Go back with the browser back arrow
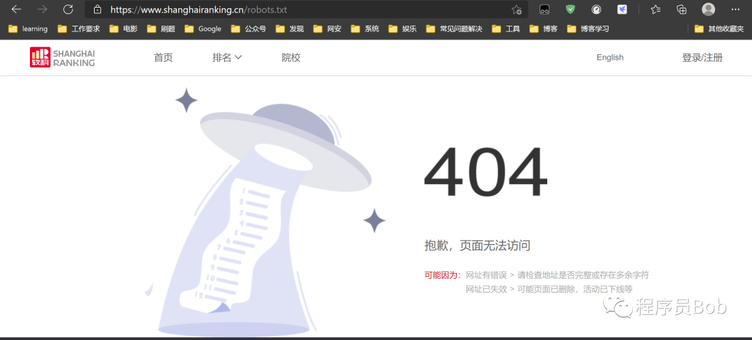The image size is (752, 340). click(x=16, y=9)
